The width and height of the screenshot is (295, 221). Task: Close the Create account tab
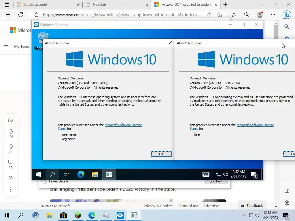pyautogui.click(x=78, y=5)
